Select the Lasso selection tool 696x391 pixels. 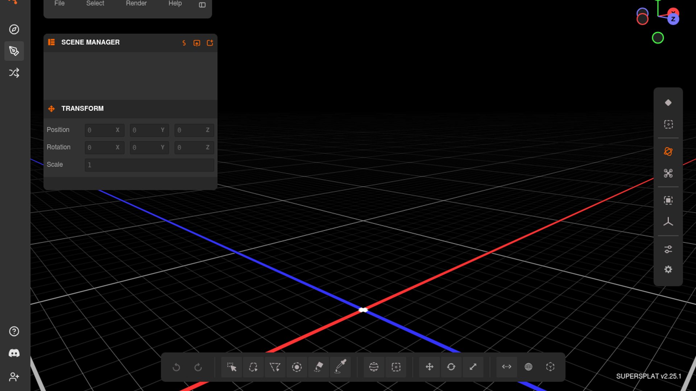pos(253,367)
